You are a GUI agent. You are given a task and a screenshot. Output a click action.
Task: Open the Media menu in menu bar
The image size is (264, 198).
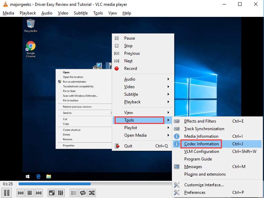pyautogui.click(x=8, y=13)
